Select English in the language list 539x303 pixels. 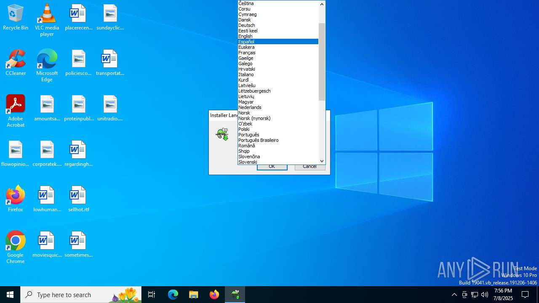[x=278, y=36]
